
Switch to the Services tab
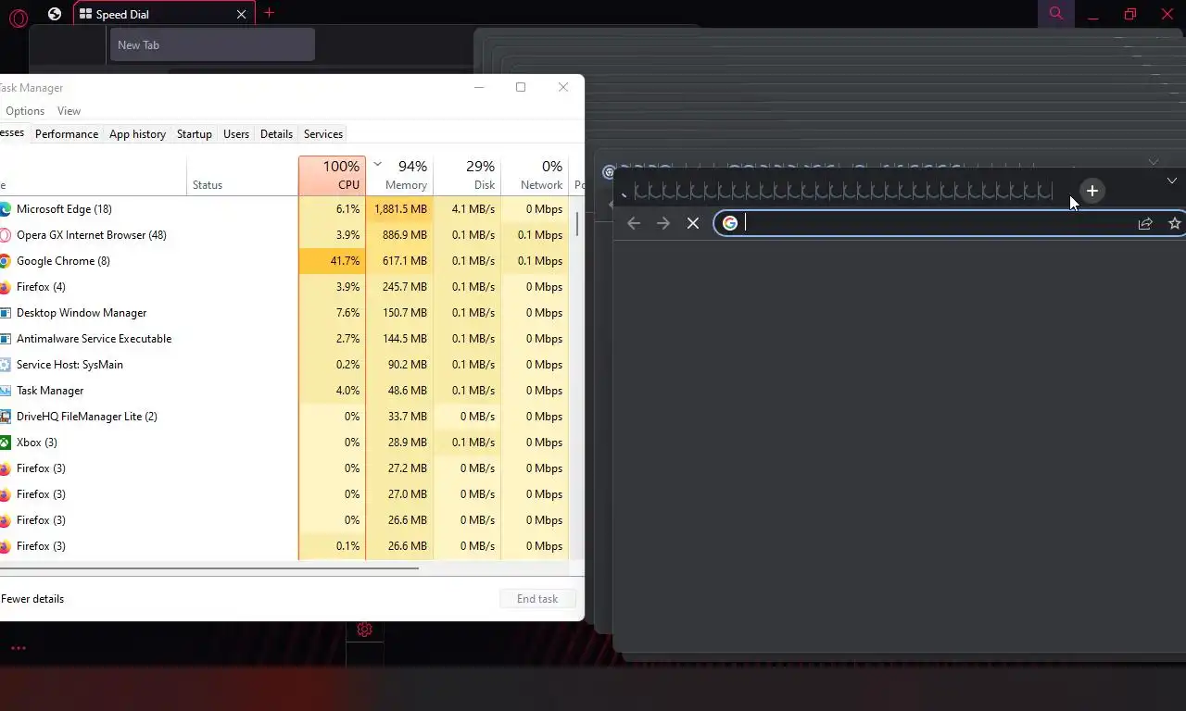[x=323, y=134]
